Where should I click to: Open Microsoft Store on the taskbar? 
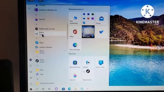point(63,89)
